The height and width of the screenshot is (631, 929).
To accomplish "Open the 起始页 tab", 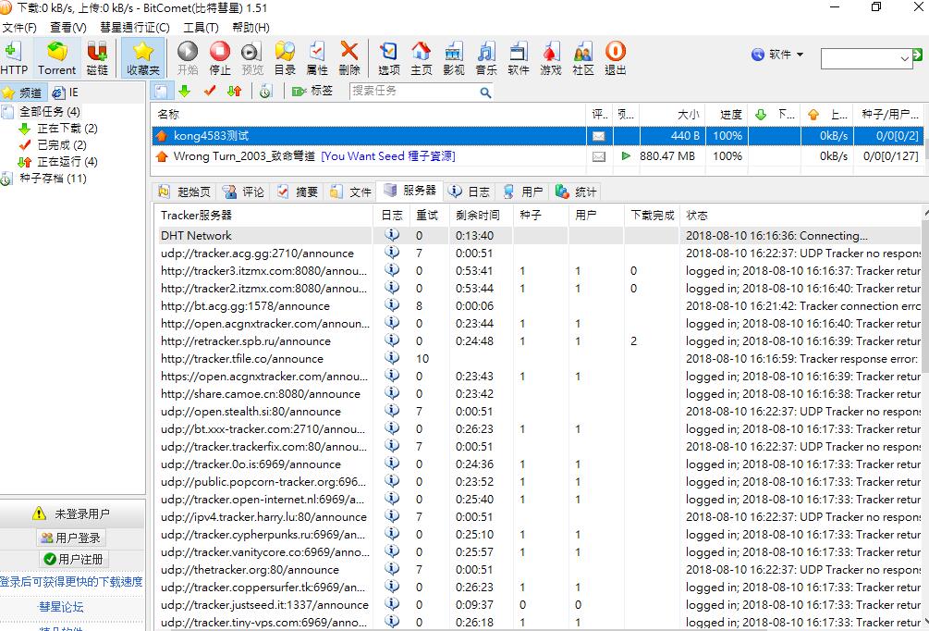I will tap(184, 192).
